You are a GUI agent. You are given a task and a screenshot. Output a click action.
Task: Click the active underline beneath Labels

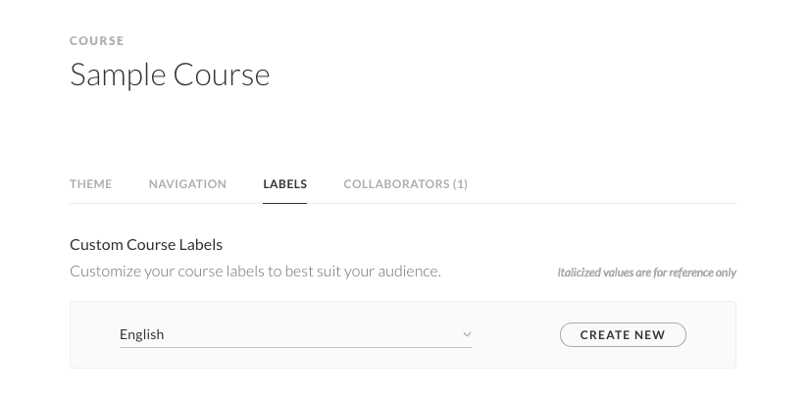[284, 202]
